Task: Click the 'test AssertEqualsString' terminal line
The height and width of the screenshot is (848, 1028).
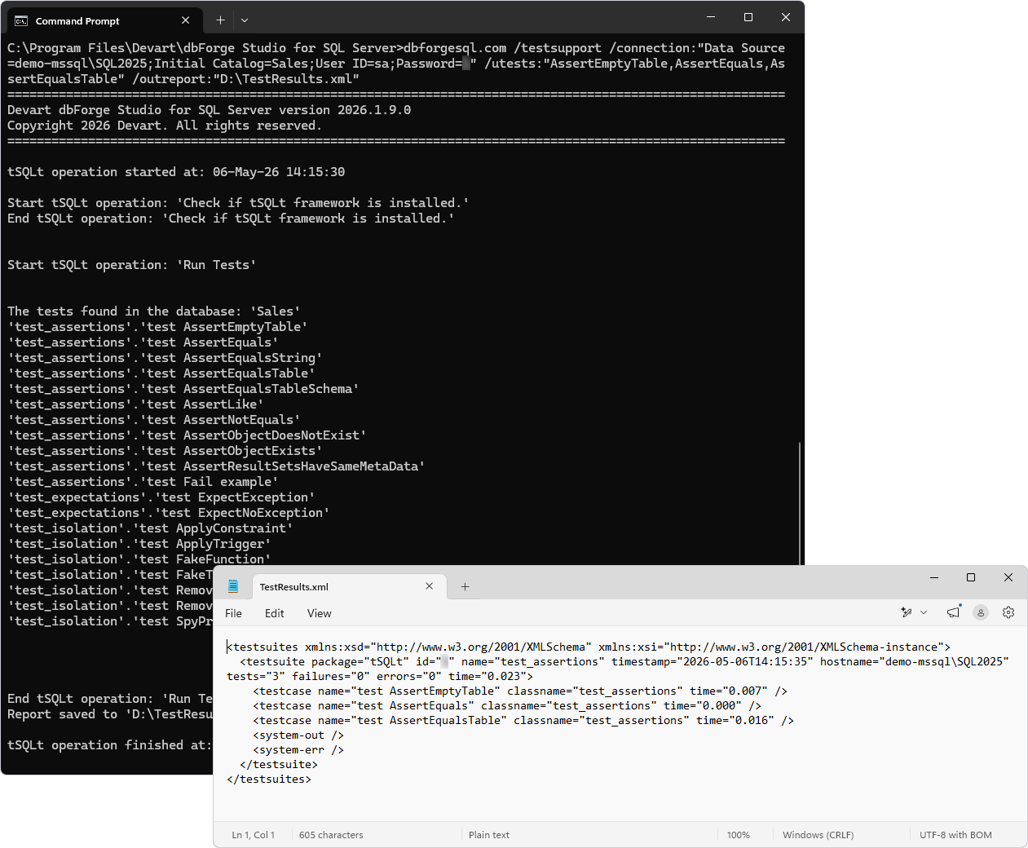Action: tap(165, 358)
